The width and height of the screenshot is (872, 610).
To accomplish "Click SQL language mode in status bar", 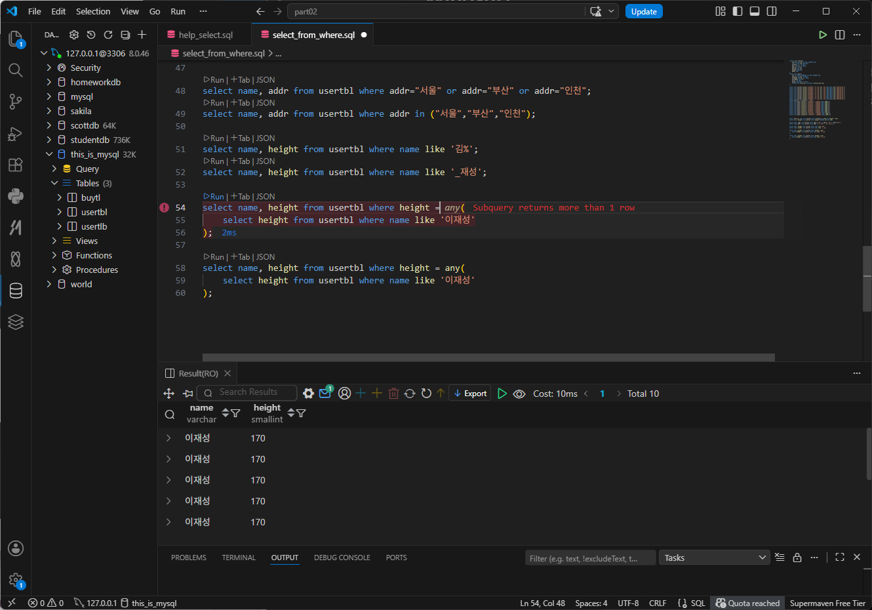I will click(698, 603).
